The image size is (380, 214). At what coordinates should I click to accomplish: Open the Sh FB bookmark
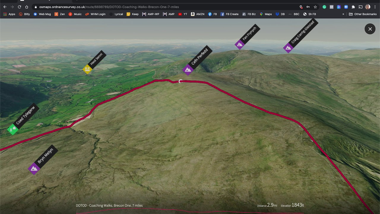coord(309,14)
